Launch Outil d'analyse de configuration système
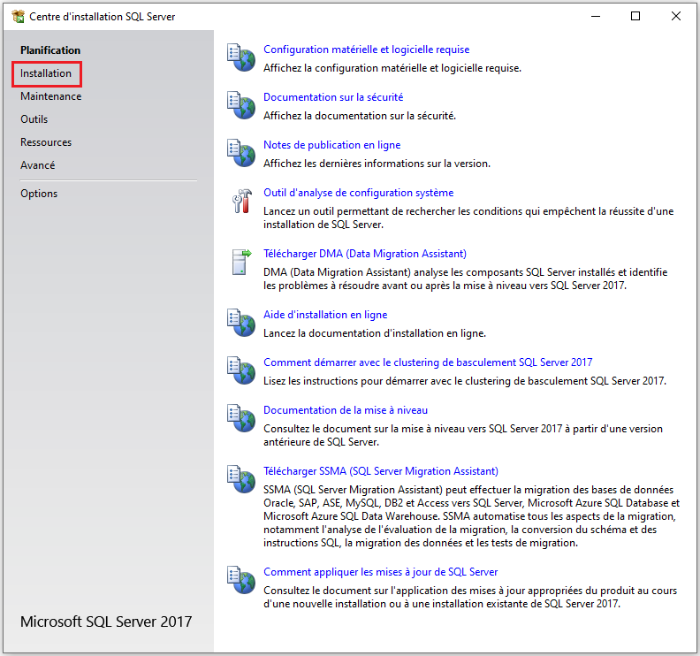Viewport: 700px width, 656px height. (359, 193)
